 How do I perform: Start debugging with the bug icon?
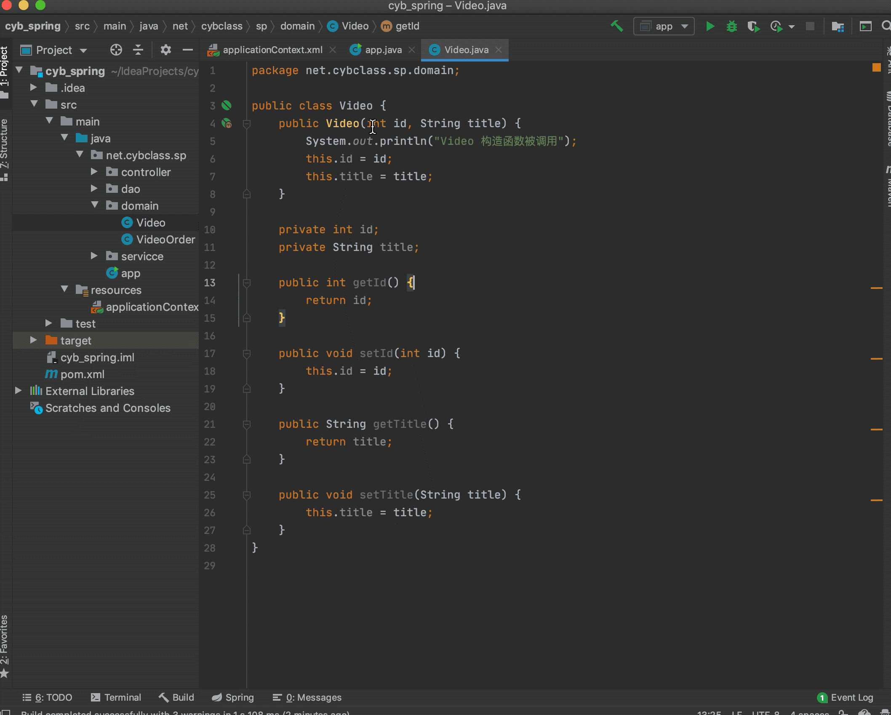coord(732,26)
